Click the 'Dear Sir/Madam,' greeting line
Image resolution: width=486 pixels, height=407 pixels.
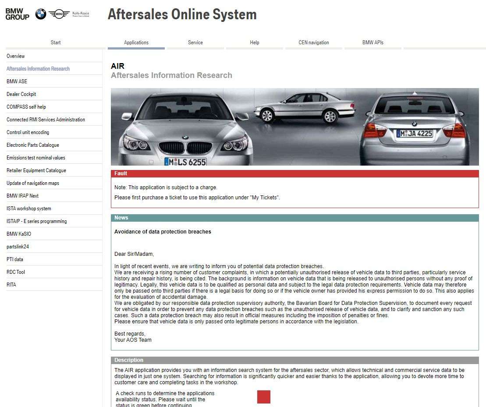(x=134, y=254)
